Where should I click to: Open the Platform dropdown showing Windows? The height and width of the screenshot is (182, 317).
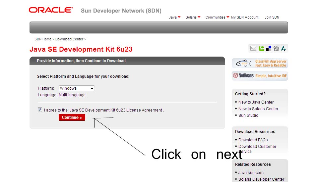click(x=76, y=88)
